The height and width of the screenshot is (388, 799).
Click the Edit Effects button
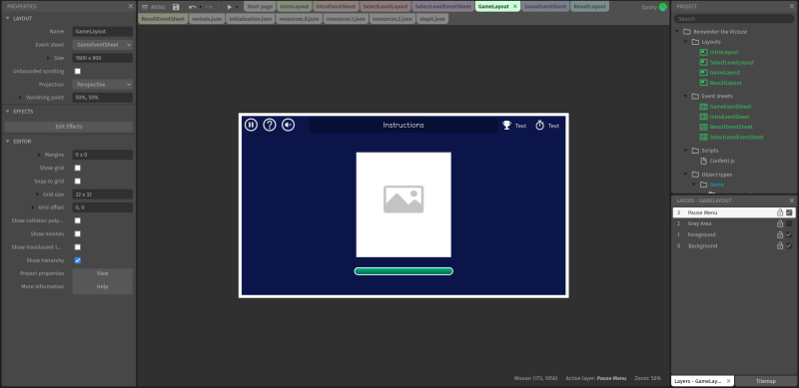[69, 127]
